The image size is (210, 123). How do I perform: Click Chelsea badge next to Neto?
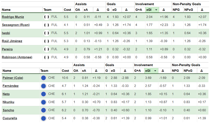click(43, 94)
